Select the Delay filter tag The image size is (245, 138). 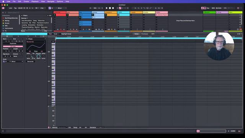[x=35, y=20]
